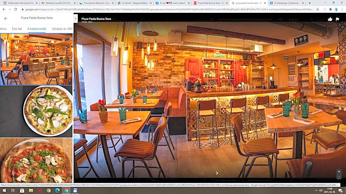Switch to the Beérkező levelek Gmail tab

57,3
